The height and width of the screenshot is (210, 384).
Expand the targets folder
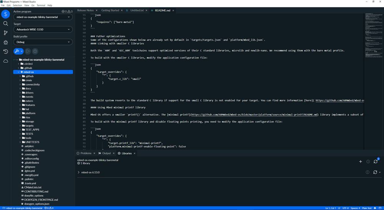click(x=20, y=126)
